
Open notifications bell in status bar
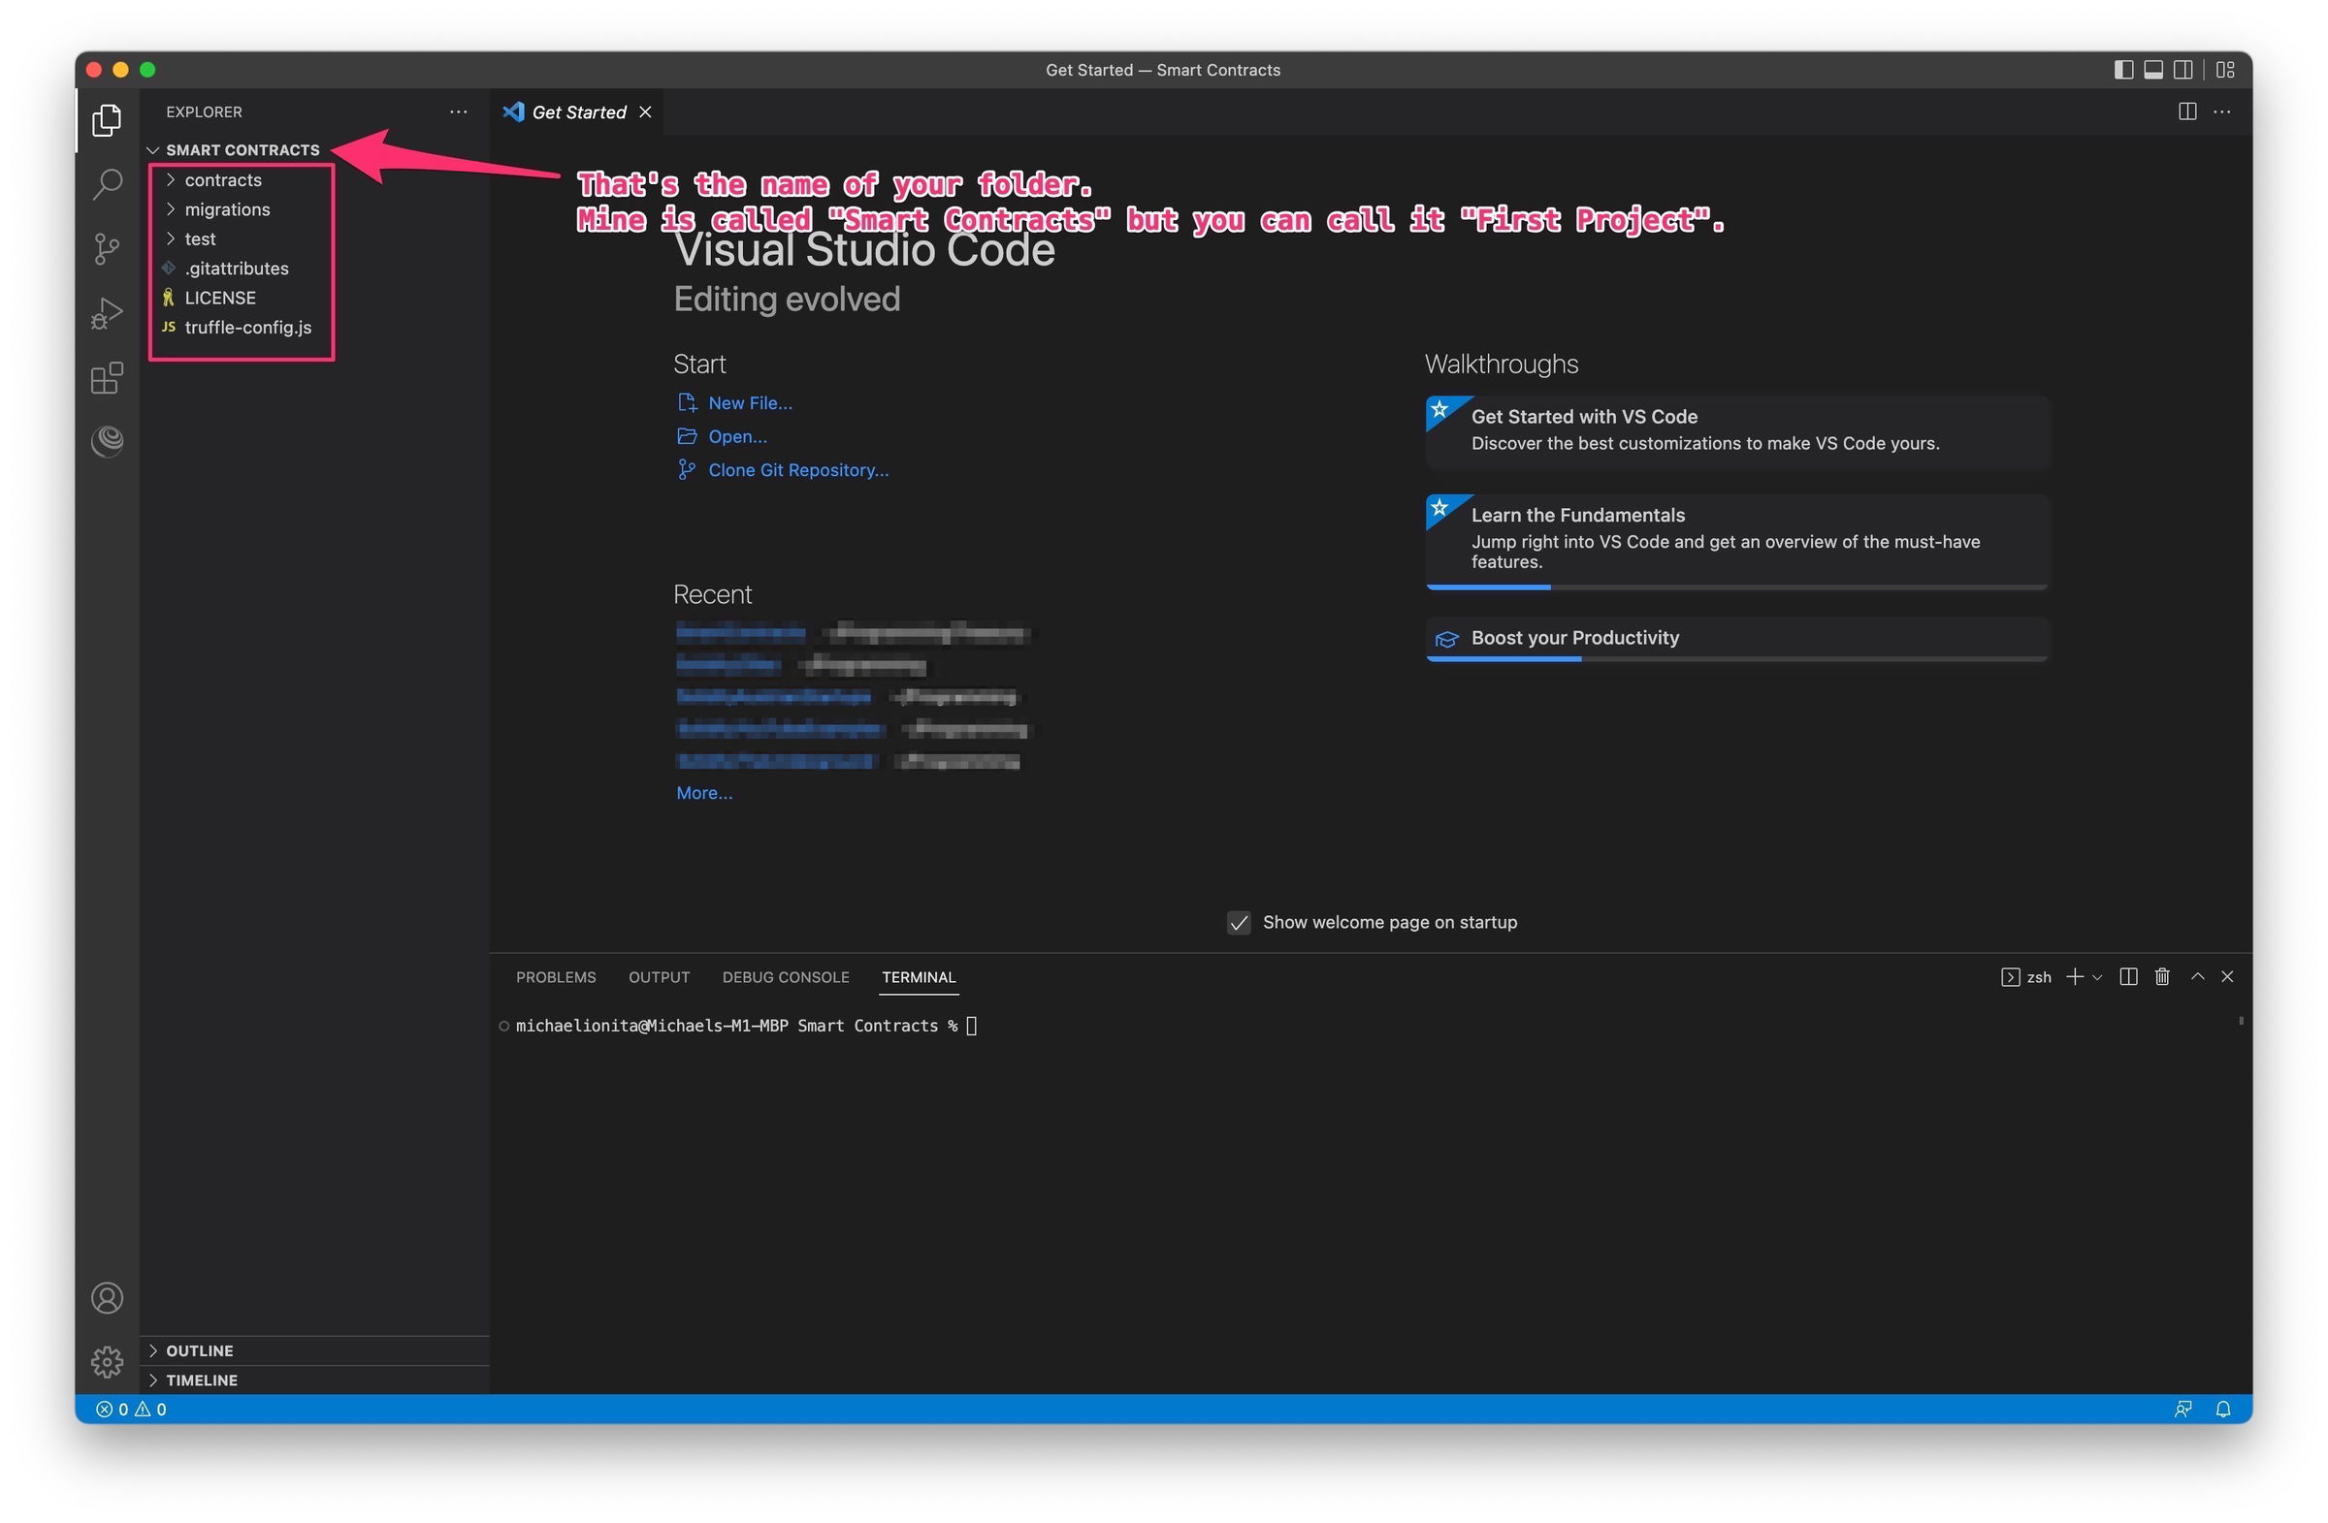2223,1410
